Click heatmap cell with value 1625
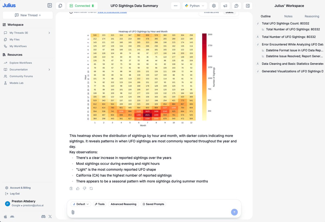This screenshot has width=325, height=222. [x=147, y=111]
